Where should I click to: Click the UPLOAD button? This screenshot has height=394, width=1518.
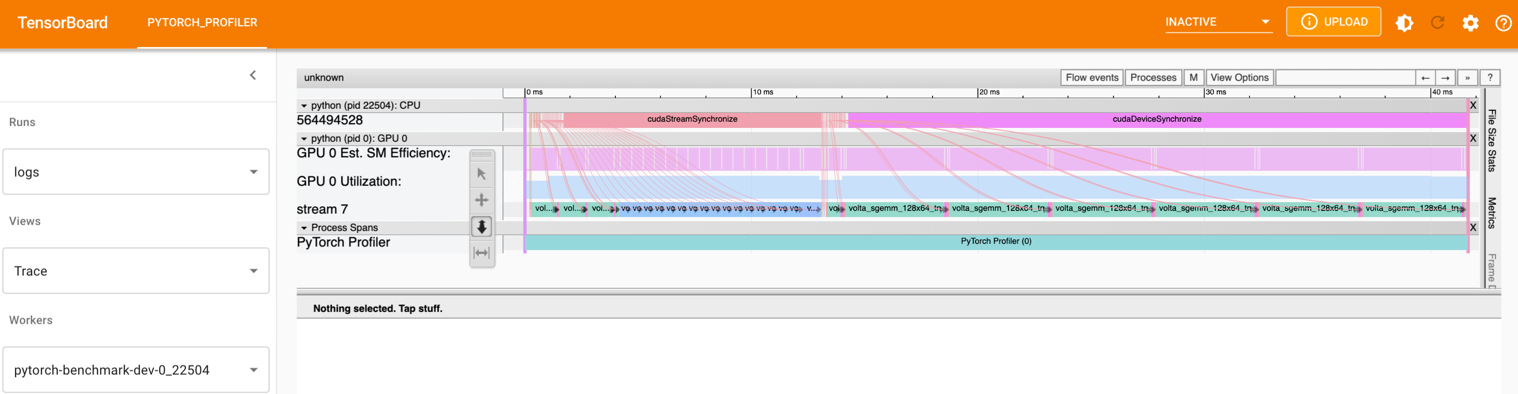click(1333, 22)
